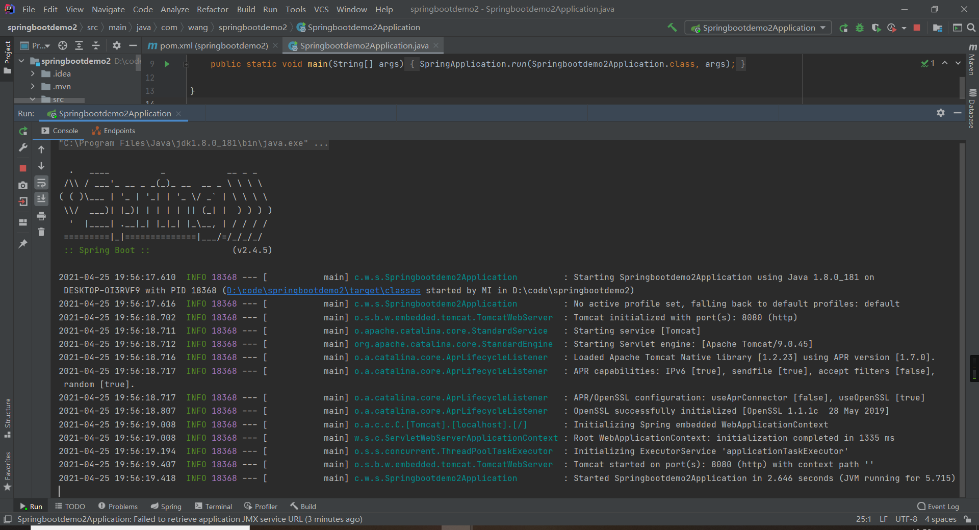Collapse all in Project tool window
Viewport: 979px width, 530px height.
(x=96, y=45)
